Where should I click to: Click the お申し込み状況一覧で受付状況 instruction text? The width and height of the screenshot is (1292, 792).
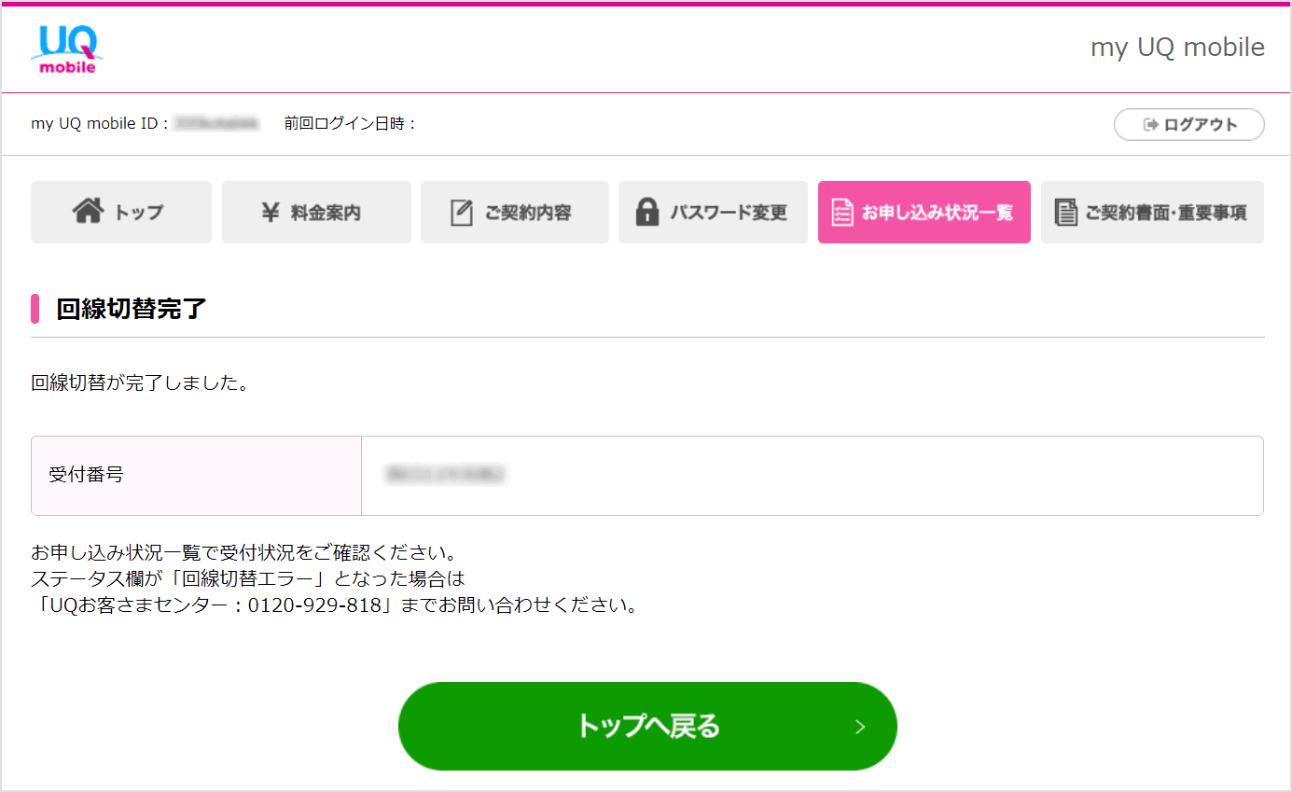pyautogui.click(x=243, y=552)
